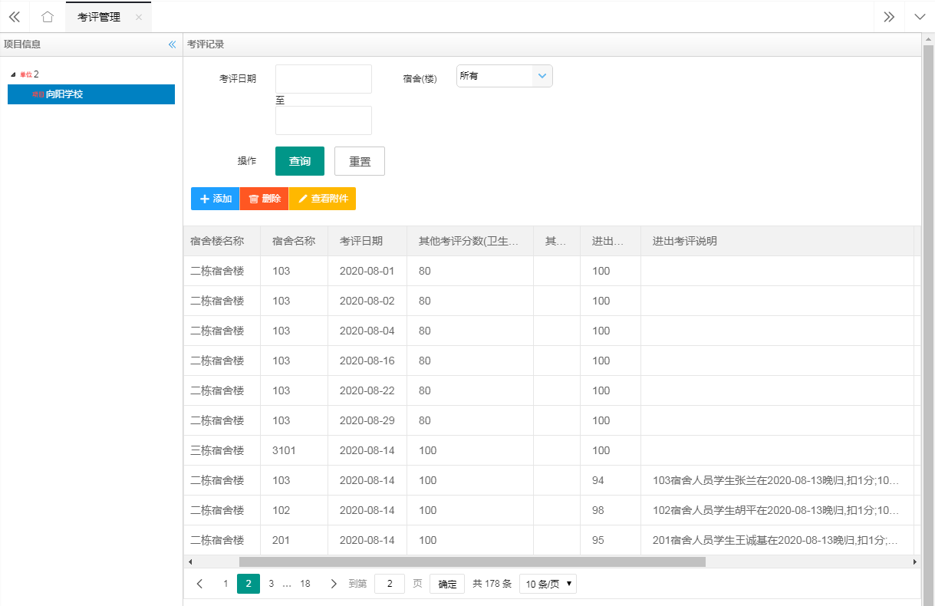This screenshot has width=935, height=606.
Task: Click the home icon tab
Action: point(48,17)
